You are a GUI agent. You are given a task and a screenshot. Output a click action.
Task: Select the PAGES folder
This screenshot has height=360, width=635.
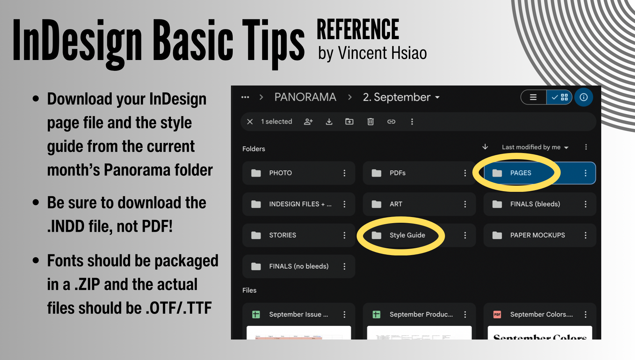(x=539, y=173)
